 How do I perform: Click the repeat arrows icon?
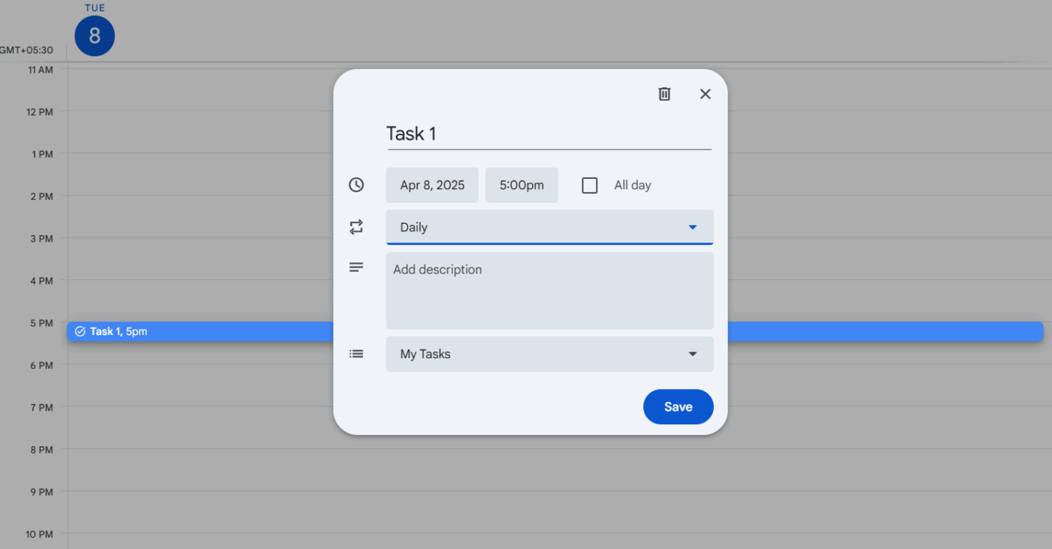(356, 227)
